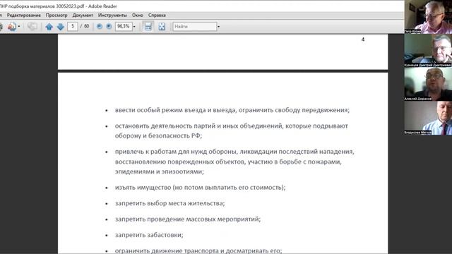Screen dimensions: 452x254
Task: Click page number 4 at page top
Action: pyautogui.click(x=363, y=40)
